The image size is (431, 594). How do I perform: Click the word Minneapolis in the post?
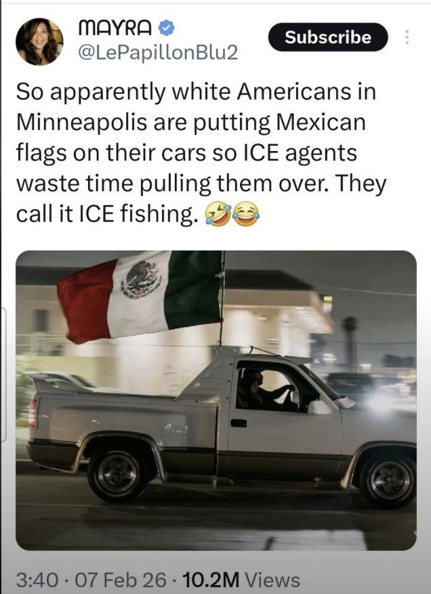(x=81, y=123)
